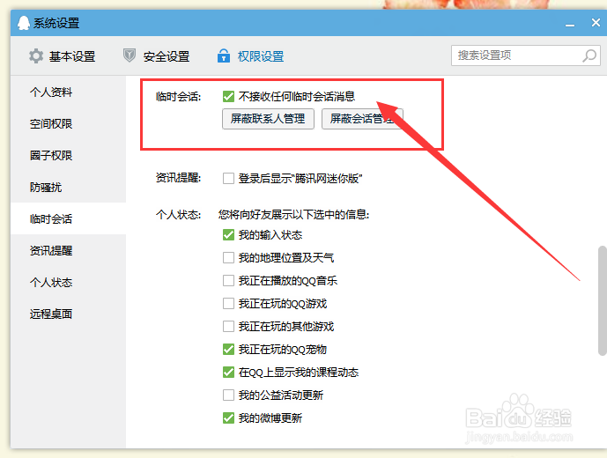
Task: Click the 屏蔽联系人管理 button
Action: pos(268,119)
